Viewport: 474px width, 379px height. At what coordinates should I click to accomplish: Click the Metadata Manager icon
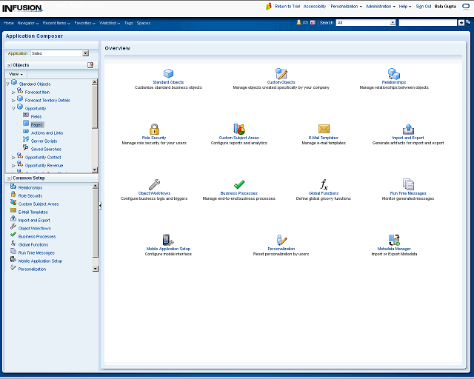[394, 240]
